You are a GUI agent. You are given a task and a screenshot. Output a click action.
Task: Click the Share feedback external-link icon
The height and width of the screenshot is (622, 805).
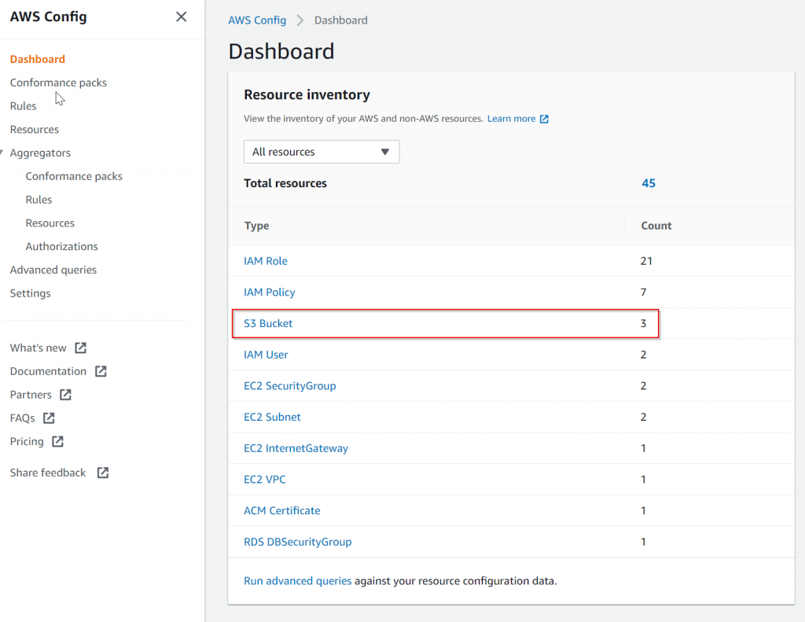[x=103, y=473]
